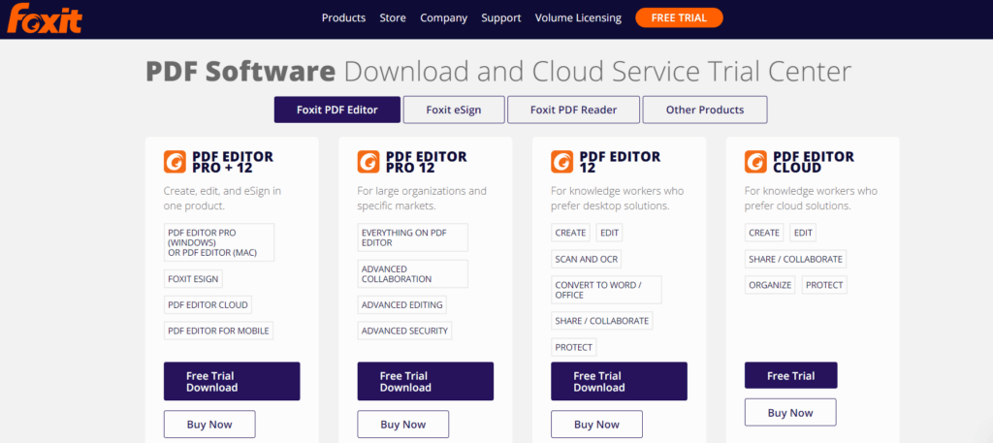Viewport: 993px width, 443px height.
Task: Go to the Support menu
Action: [500, 17]
